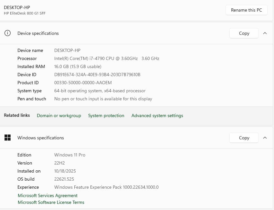Open Microsoft Software License Terms link

click(x=51, y=202)
